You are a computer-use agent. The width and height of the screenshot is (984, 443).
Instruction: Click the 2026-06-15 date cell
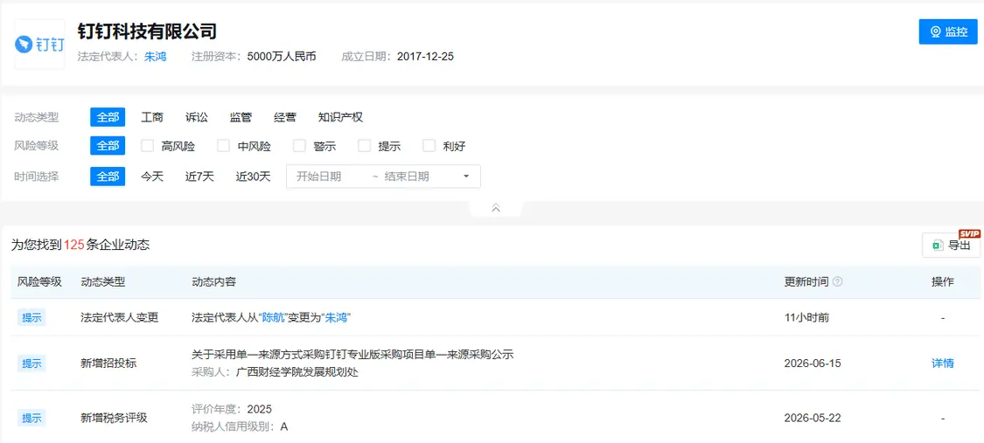[x=813, y=363]
